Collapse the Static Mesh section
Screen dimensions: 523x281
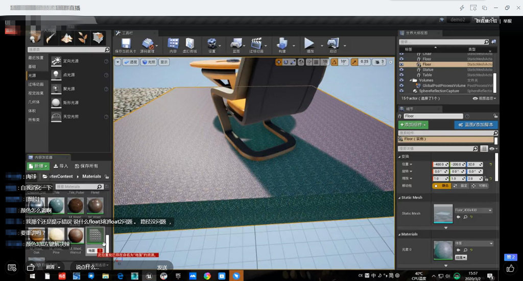(399, 198)
